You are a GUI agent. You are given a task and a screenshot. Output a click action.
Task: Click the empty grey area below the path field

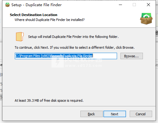click(x=79, y=80)
